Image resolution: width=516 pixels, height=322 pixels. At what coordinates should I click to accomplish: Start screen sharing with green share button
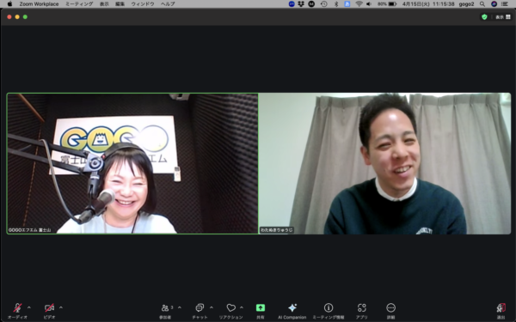261,311
